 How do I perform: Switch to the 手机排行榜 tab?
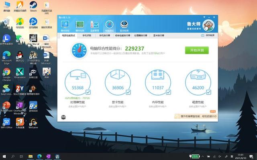(104, 36)
